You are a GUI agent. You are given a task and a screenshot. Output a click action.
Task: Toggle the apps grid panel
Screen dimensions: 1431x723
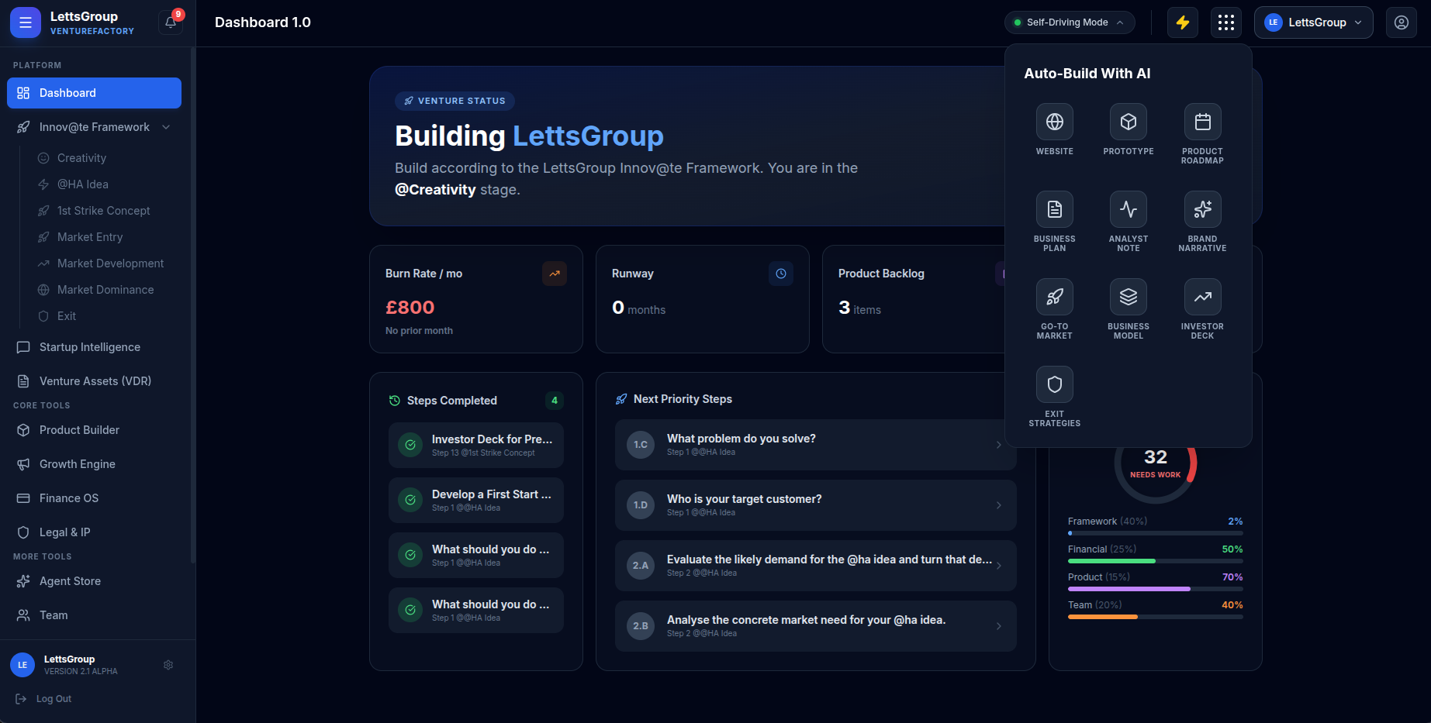click(1225, 22)
